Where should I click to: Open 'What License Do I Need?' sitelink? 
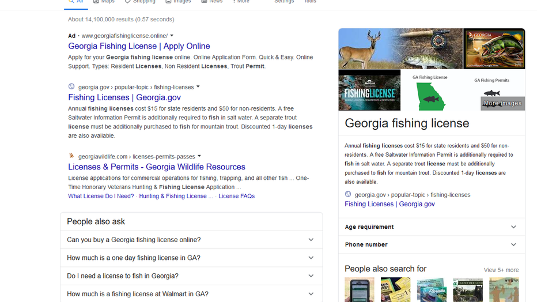tap(101, 196)
